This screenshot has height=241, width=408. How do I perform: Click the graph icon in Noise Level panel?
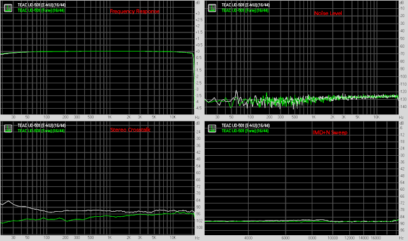(x=212, y=8)
